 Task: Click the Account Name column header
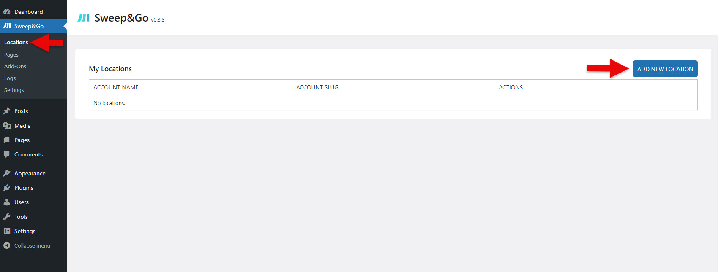pyautogui.click(x=116, y=87)
